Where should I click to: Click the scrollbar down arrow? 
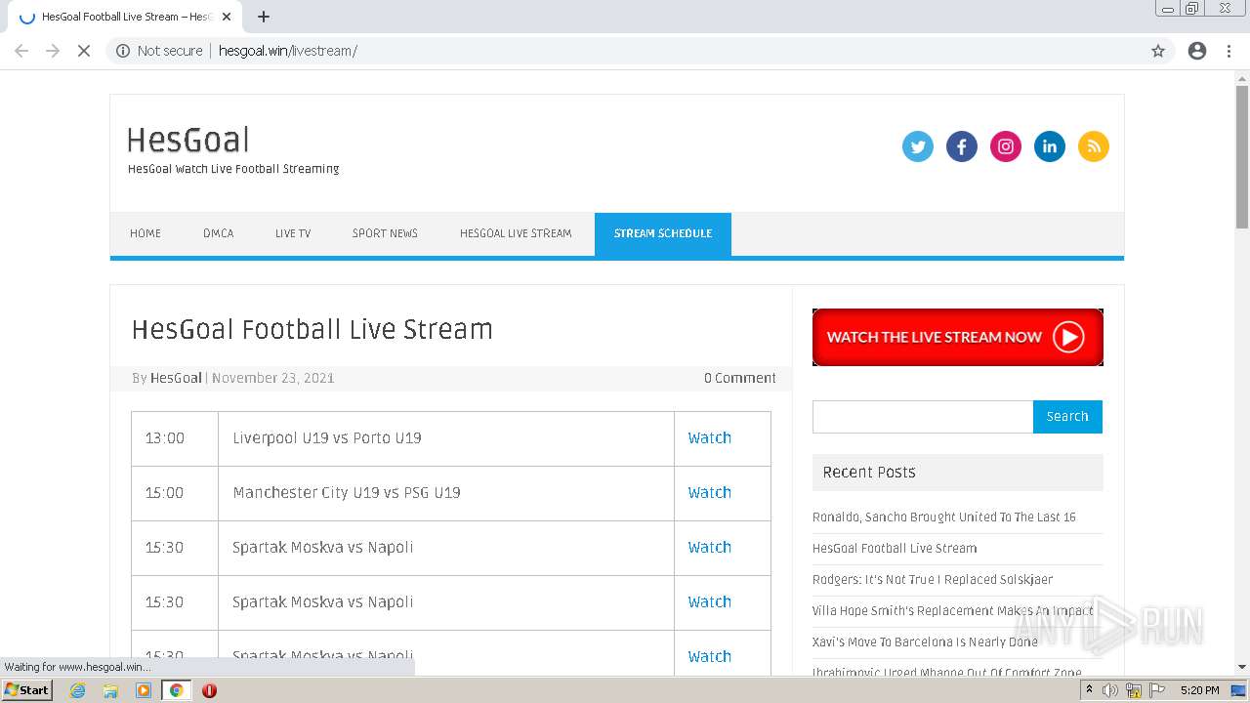(x=1242, y=668)
